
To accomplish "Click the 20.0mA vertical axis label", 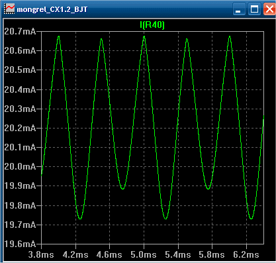I will click(x=20, y=166).
